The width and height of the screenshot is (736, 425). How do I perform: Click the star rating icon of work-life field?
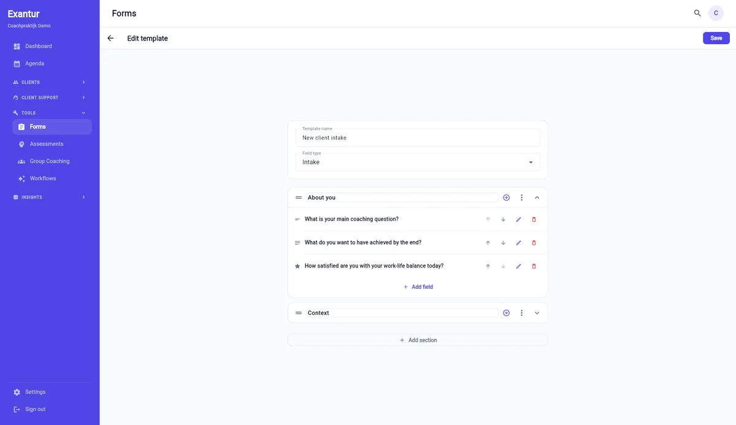297,266
